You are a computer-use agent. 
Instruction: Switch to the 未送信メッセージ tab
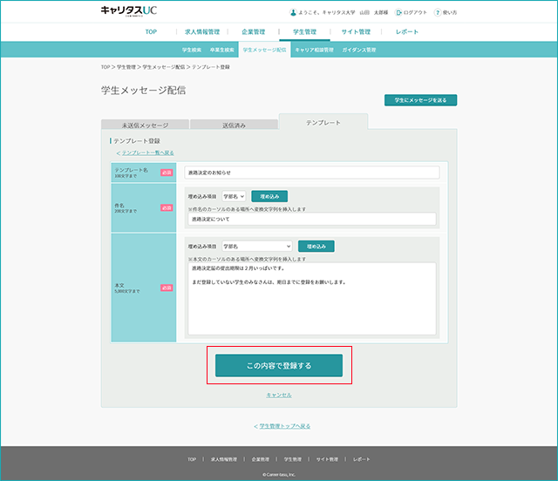coord(146,125)
